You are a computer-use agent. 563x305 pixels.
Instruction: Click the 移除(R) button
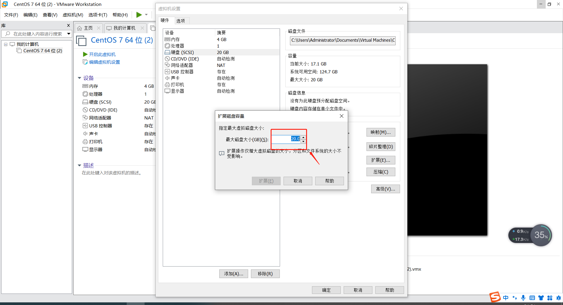coord(265,274)
